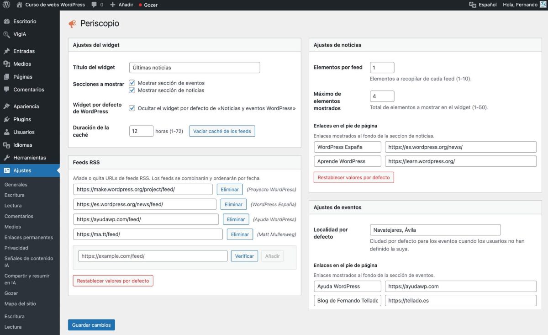This screenshot has width=548, height=335.
Task: Open Compartir y resumir en IA submenu
Action: [x=27, y=279]
